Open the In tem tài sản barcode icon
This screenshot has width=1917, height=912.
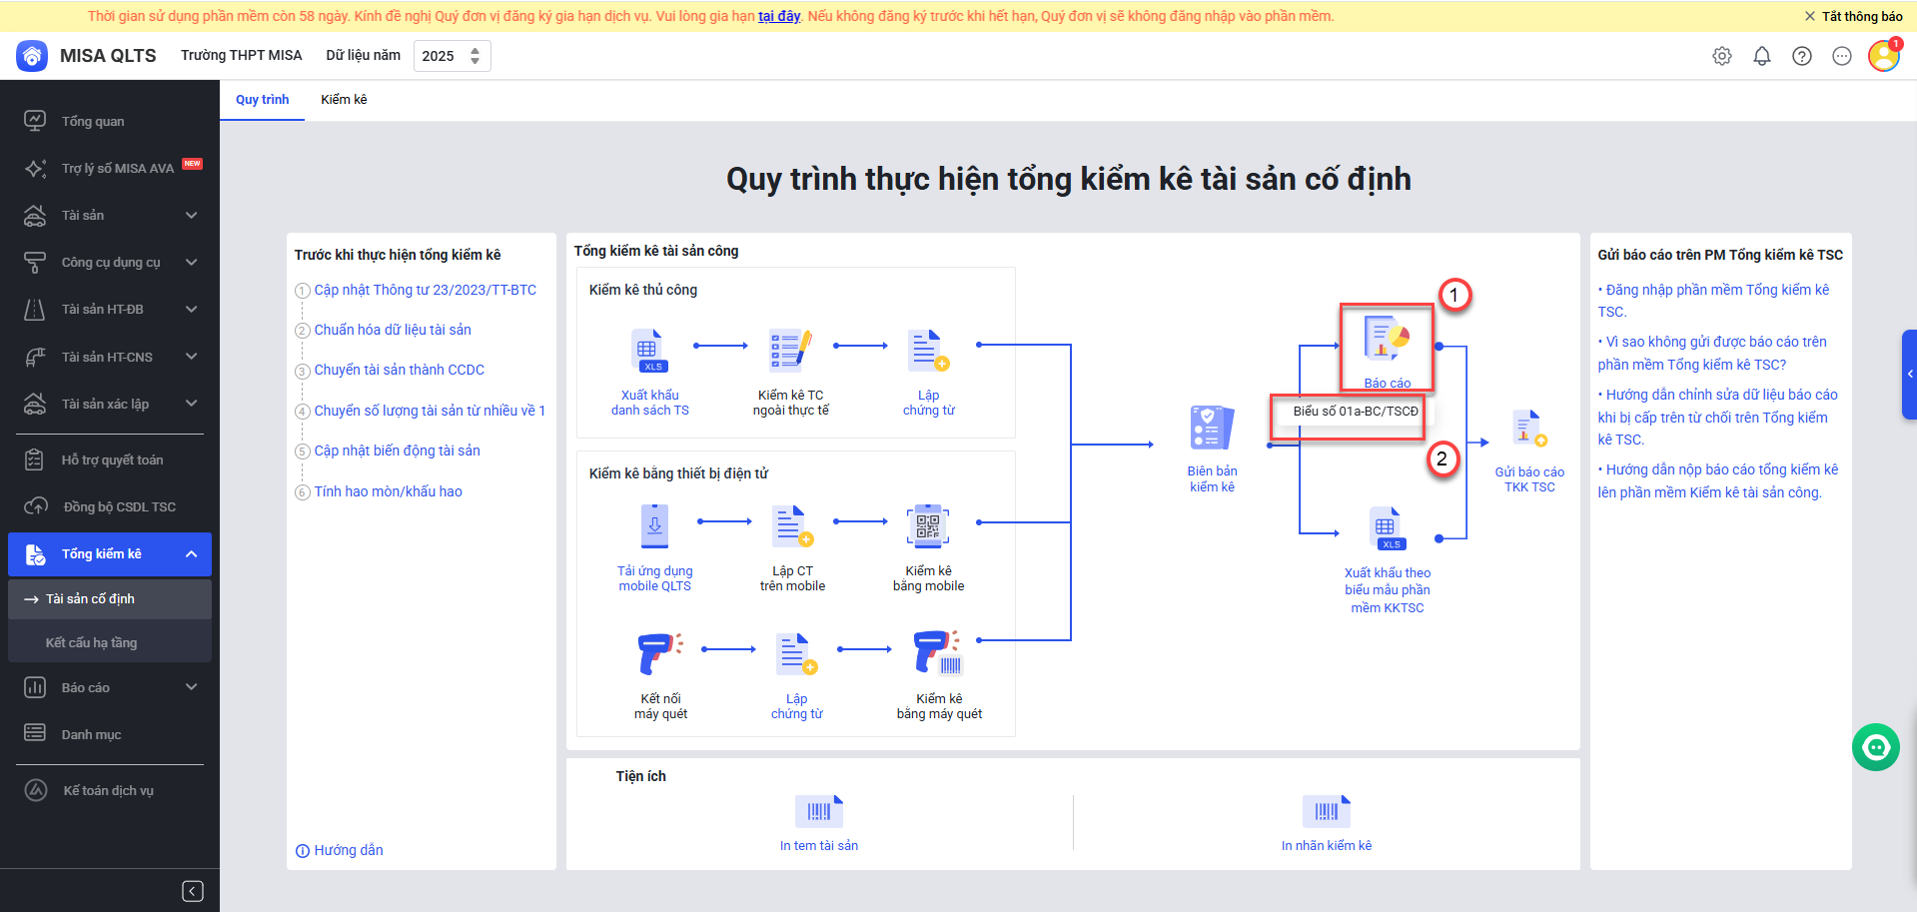818,811
